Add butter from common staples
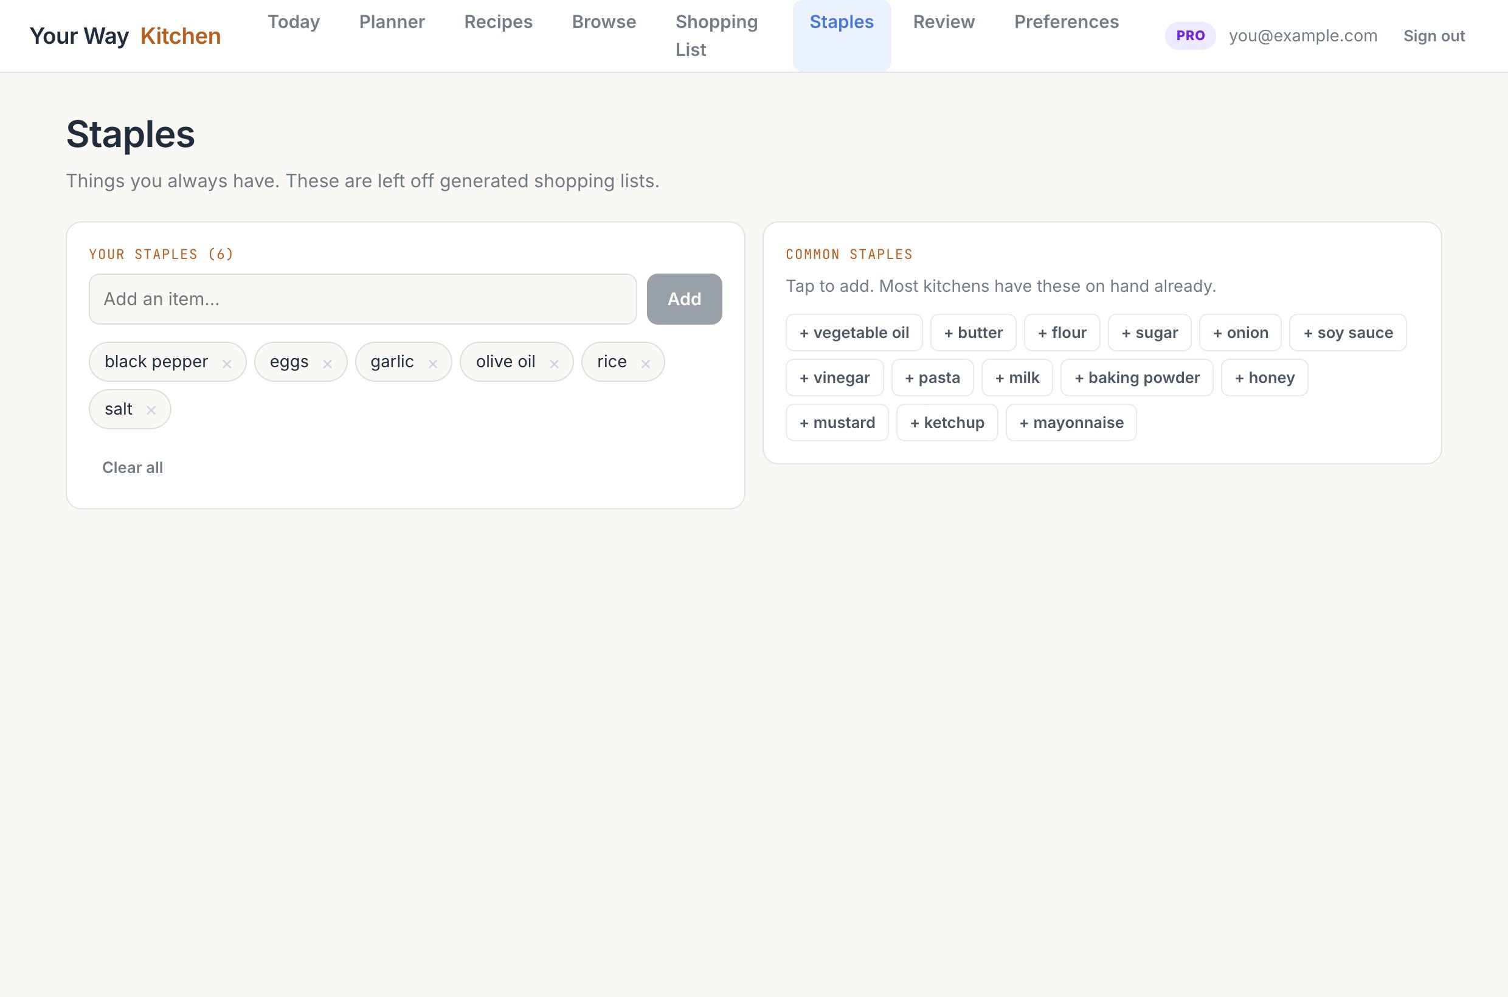This screenshot has width=1508, height=997. click(973, 333)
